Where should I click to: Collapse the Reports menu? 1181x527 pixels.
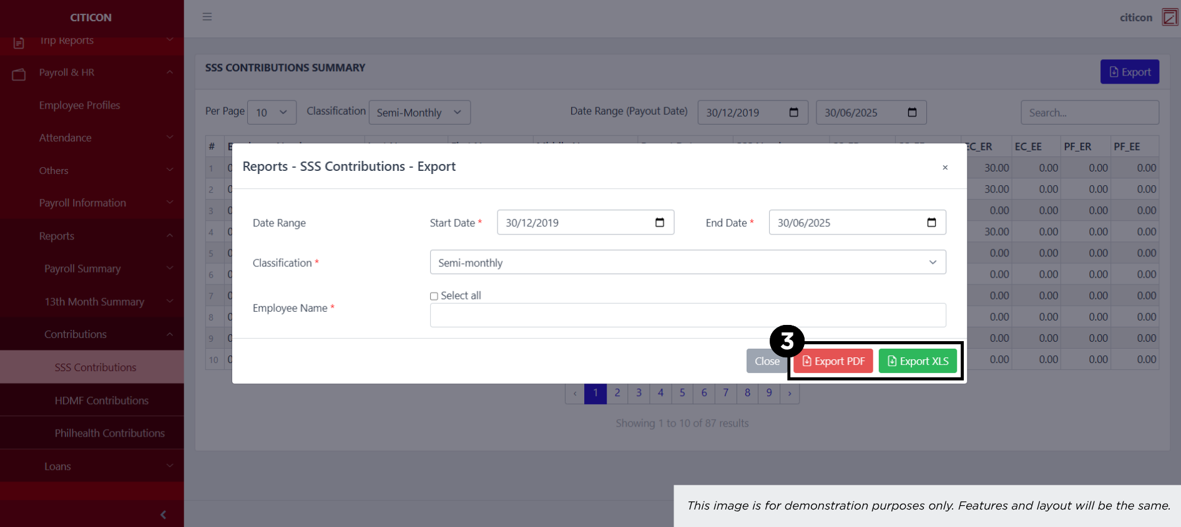92,236
